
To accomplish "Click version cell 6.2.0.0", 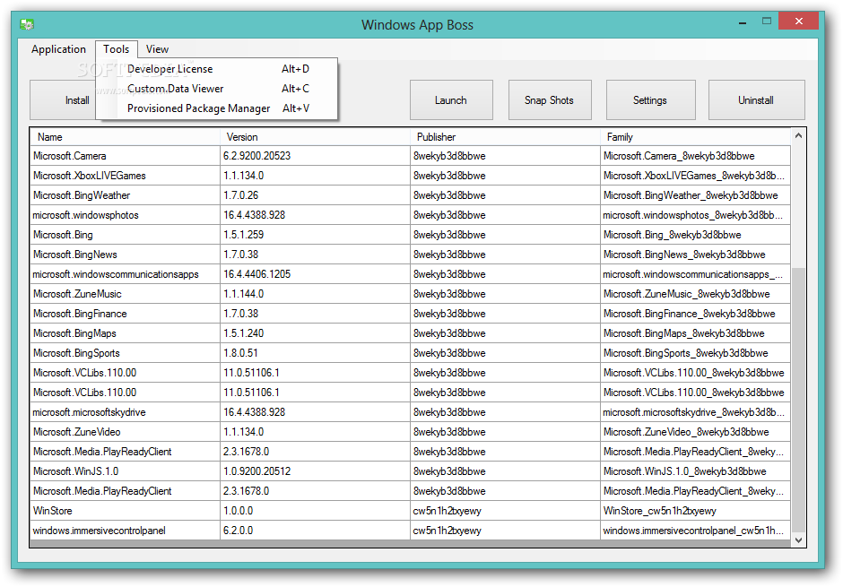I will coord(315,531).
